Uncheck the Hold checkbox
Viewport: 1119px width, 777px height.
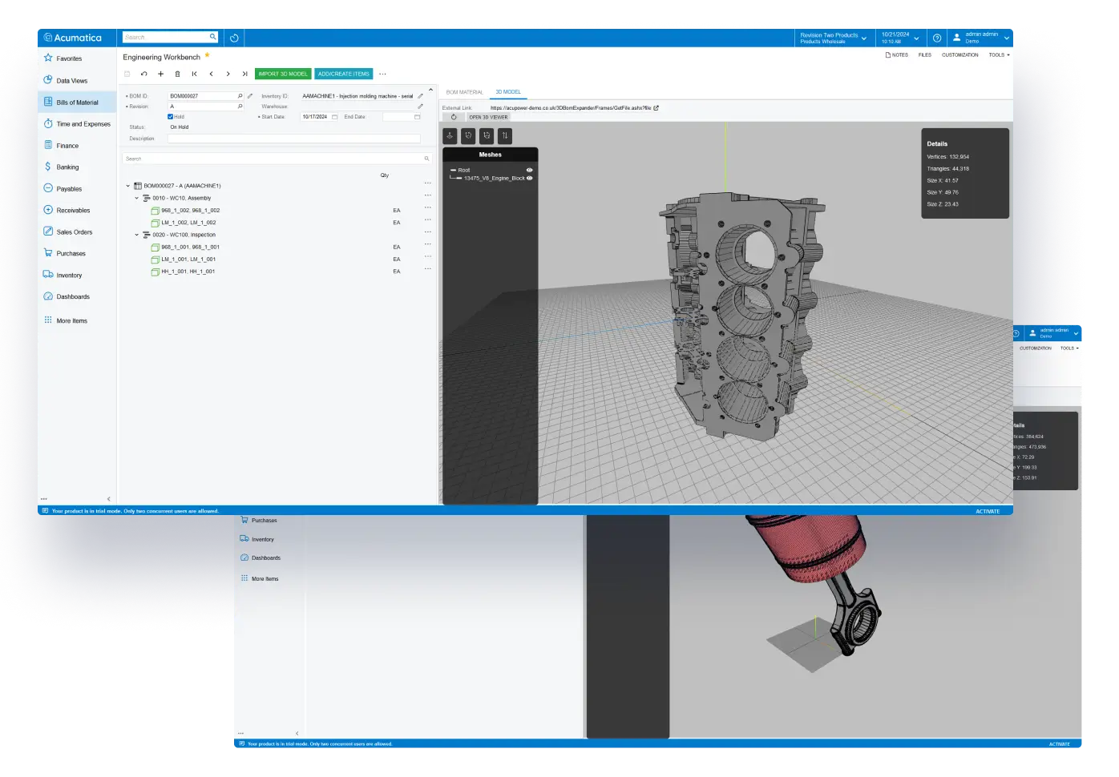click(170, 117)
